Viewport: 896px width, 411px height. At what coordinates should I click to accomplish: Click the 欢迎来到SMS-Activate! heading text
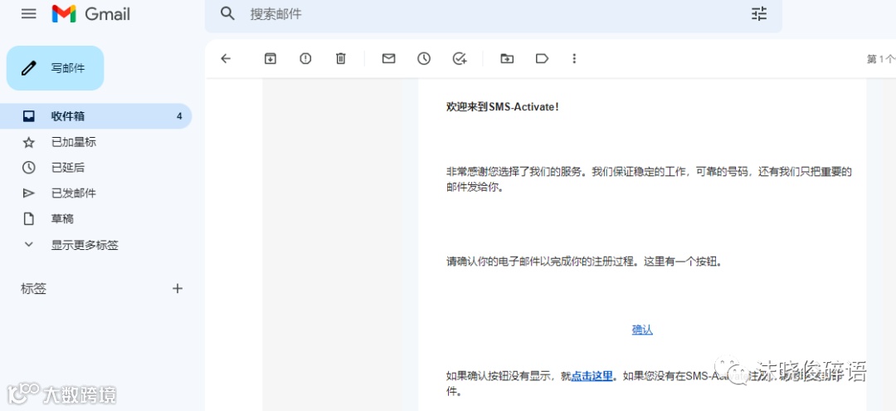(502, 107)
